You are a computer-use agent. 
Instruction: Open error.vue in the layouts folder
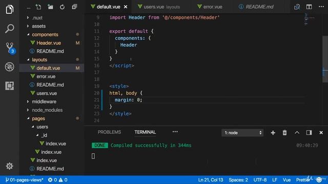point(46,76)
